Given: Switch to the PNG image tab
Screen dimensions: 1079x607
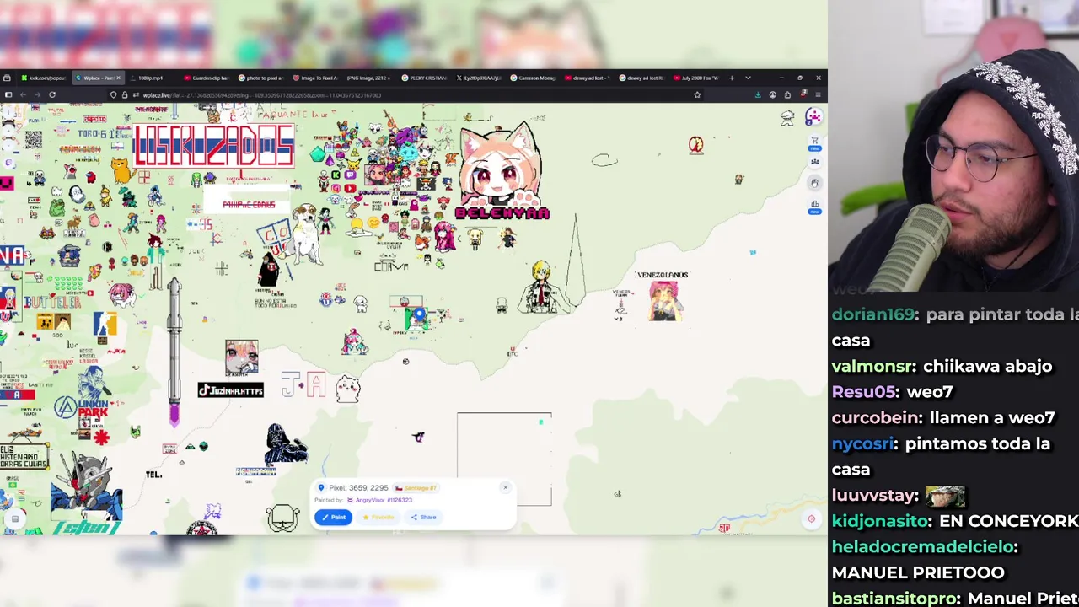Looking at the screenshot, I should 370,78.
